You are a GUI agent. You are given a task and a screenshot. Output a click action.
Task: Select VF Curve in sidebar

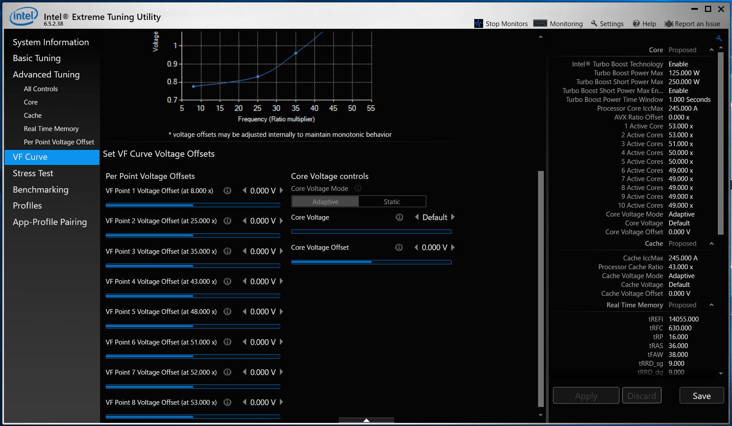(x=52, y=157)
